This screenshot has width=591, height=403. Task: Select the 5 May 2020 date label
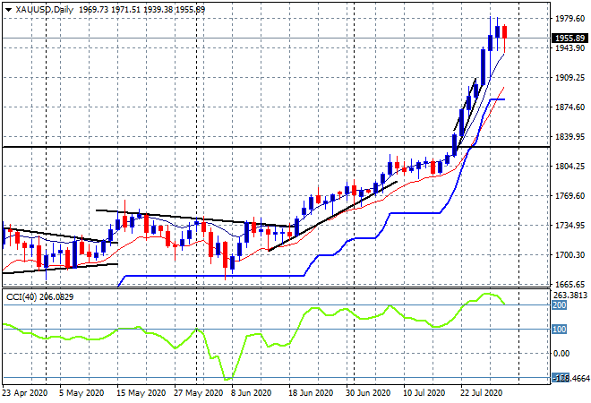click(x=81, y=393)
